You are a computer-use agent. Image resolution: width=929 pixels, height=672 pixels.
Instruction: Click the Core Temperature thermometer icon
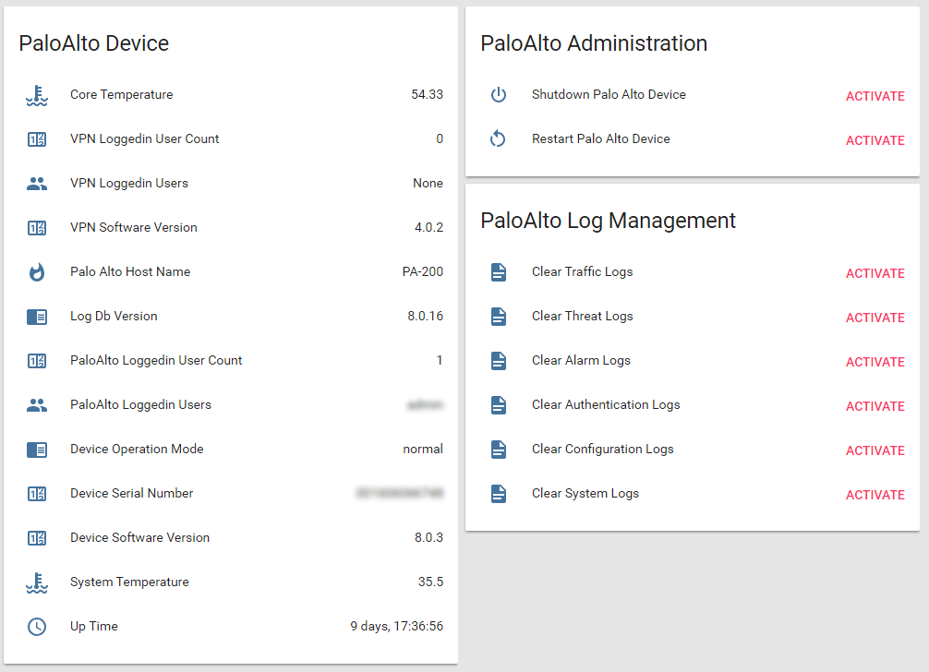pyautogui.click(x=37, y=95)
